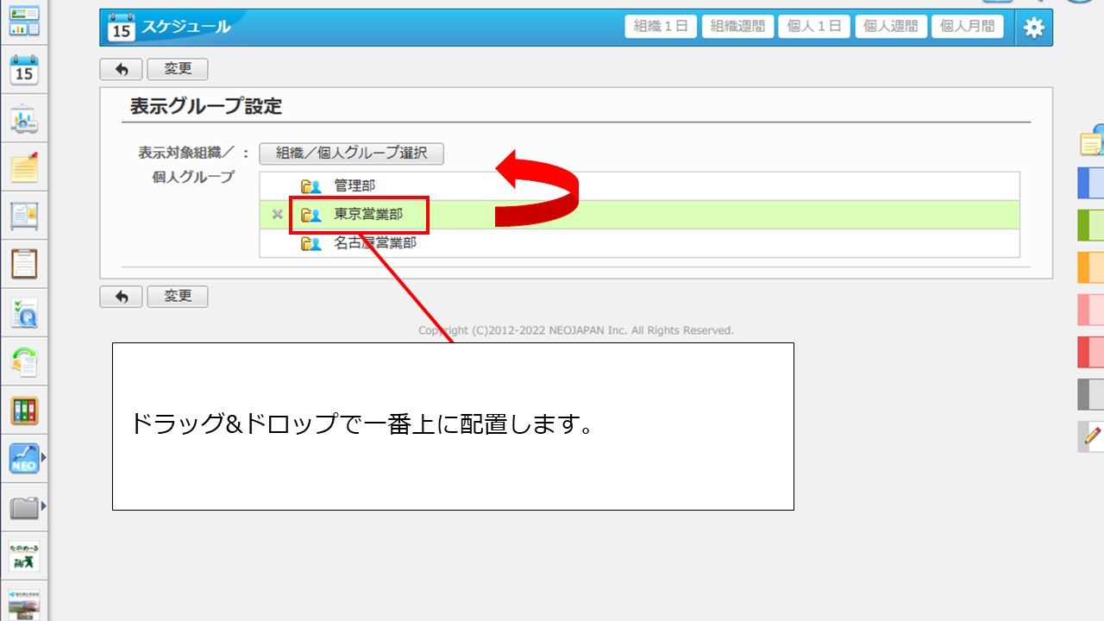Open the document magnifier sidebar icon
Screen dimensions: 1104x621
24,314
